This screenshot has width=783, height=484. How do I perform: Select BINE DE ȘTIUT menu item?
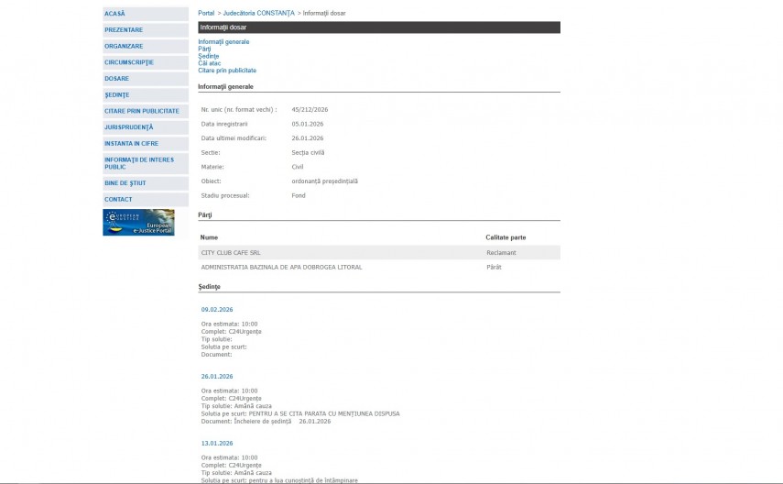coord(125,183)
